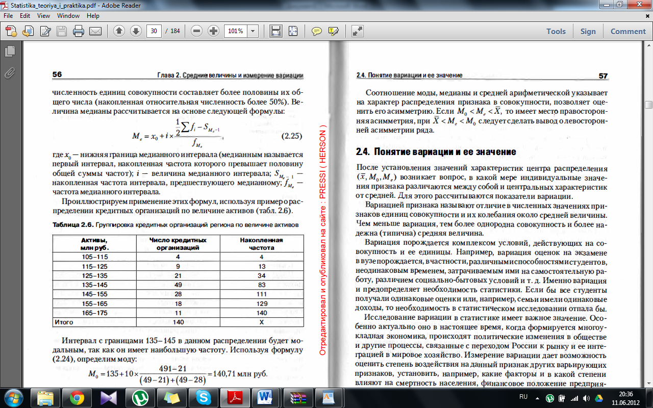Open the File menu
This screenshot has height=408, width=653.
[8, 16]
